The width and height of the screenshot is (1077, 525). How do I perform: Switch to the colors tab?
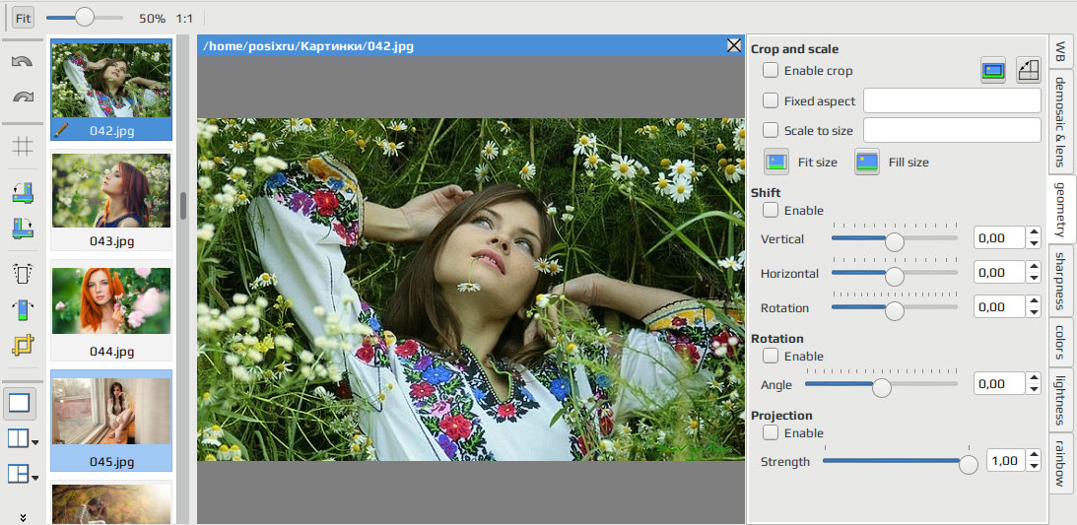coord(1061,342)
